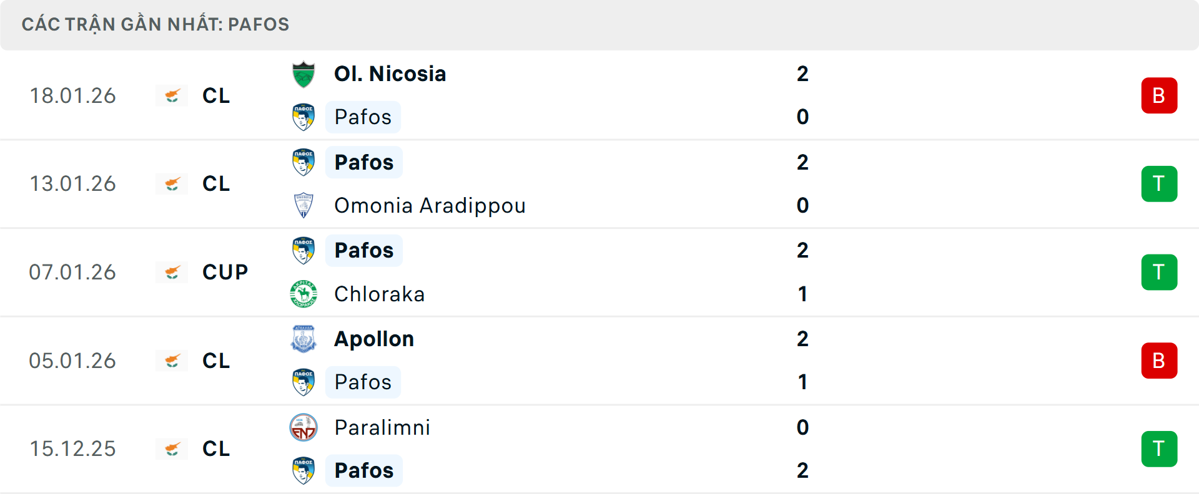Click the Paralimni team name

[382, 427]
